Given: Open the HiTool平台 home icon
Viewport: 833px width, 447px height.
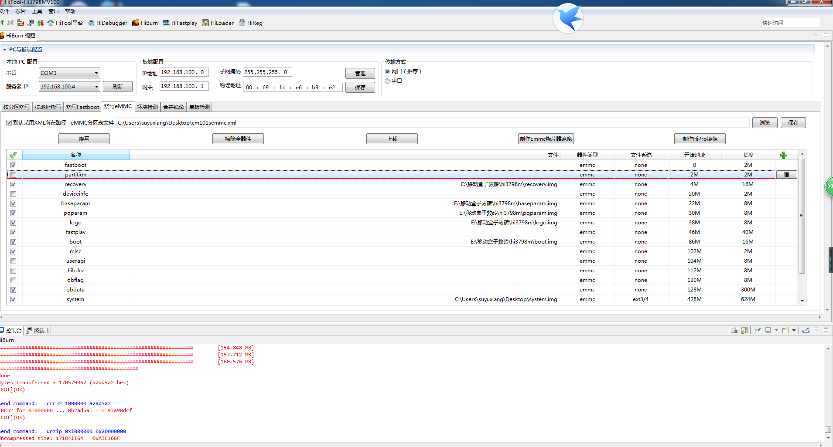Looking at the screenshot, I should [x=51, y=23].
